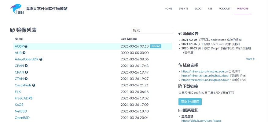Screen dimensions: 268x122
Task: Click the TUNA fish logo
Action: tap(17, 9)
